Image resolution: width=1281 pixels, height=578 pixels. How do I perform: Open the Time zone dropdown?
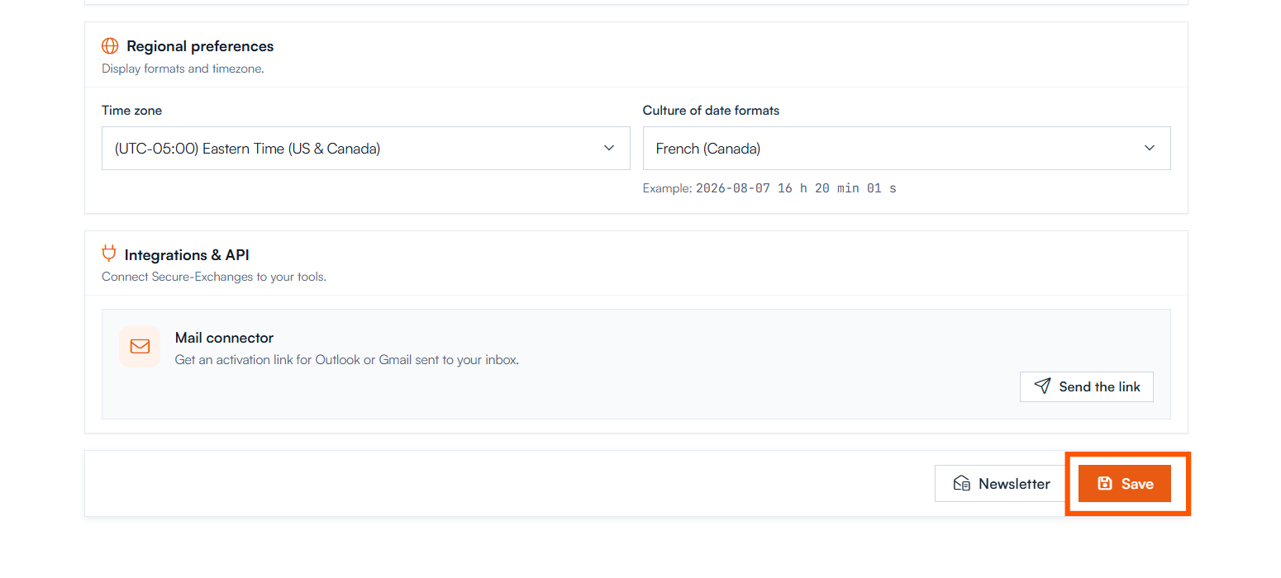pyautogui.click(x=365, y=149)
